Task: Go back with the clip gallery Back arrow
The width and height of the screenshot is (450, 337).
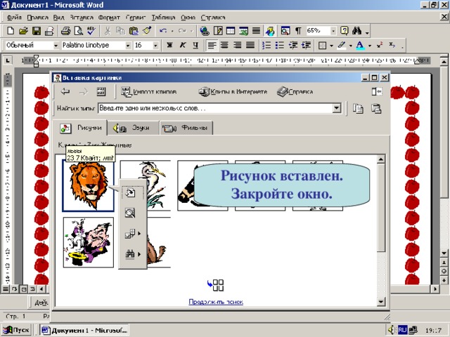Action: tap(65, 92)
